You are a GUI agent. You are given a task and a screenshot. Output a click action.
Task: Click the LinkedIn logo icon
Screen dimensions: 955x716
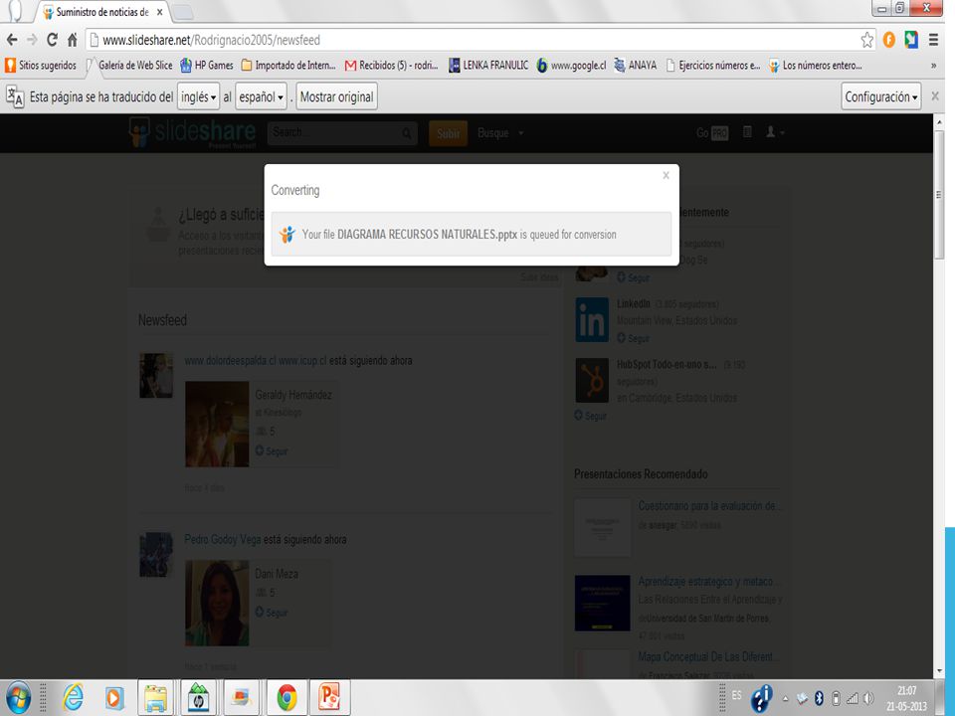[591, 319]
